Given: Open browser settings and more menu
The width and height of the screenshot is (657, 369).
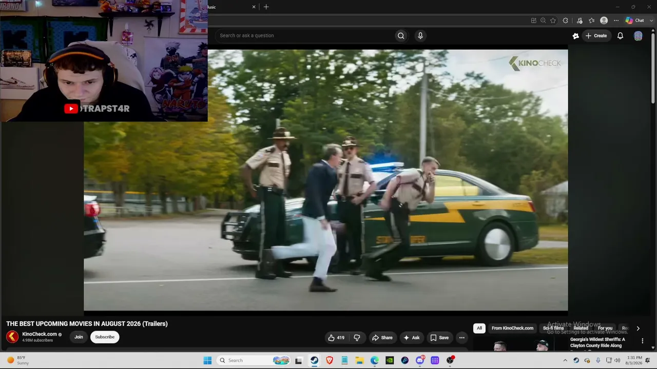Looking at the screenshot, I should [616, 20].
